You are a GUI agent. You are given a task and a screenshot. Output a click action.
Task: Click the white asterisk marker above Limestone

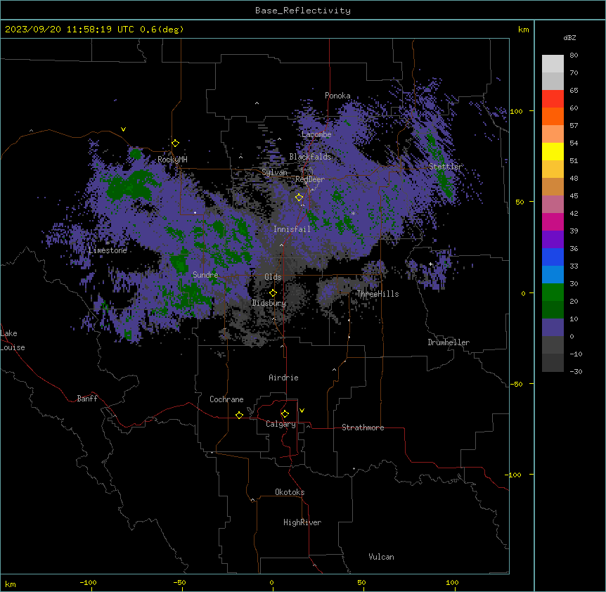pyautogui.click(x=108, y=243)
